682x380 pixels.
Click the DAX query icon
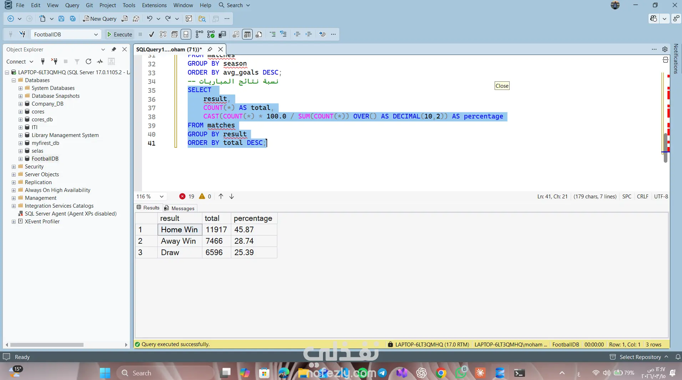pyautogui.click(x=136, y=19)
